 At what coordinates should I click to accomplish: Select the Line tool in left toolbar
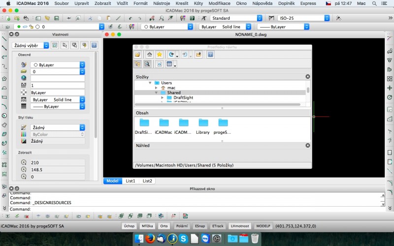coord(4,39)
